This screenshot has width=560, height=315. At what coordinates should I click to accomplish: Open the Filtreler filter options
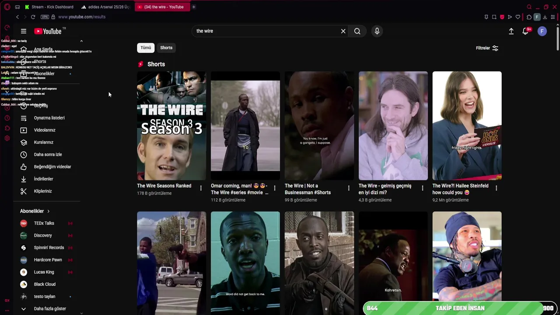point(487,48)
